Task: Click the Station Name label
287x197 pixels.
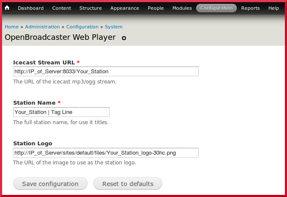Action: coord(34,103)
